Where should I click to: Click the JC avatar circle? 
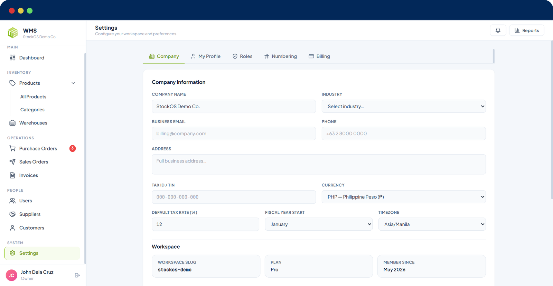(11, 275)
